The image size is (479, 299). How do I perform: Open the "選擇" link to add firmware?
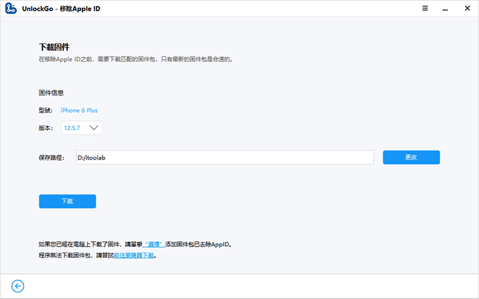(x=154, y=245)
